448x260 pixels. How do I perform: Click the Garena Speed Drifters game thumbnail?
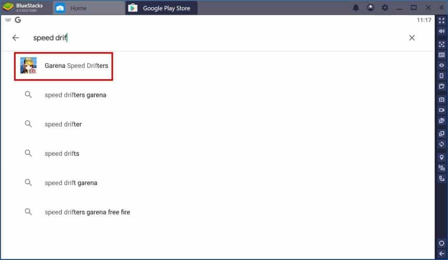(28, 66)
